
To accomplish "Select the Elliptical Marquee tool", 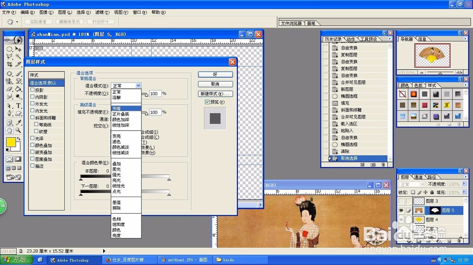I will [9, 49].
